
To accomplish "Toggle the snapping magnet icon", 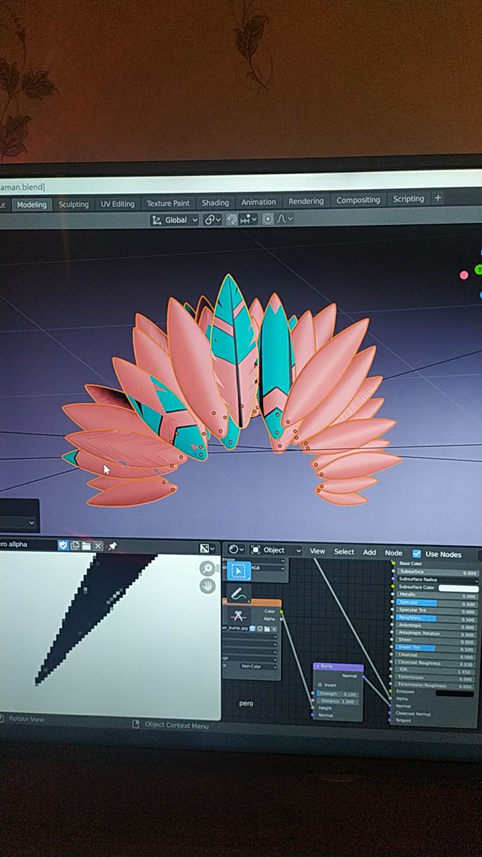I will pyautogui.click(x=232, y=219).
